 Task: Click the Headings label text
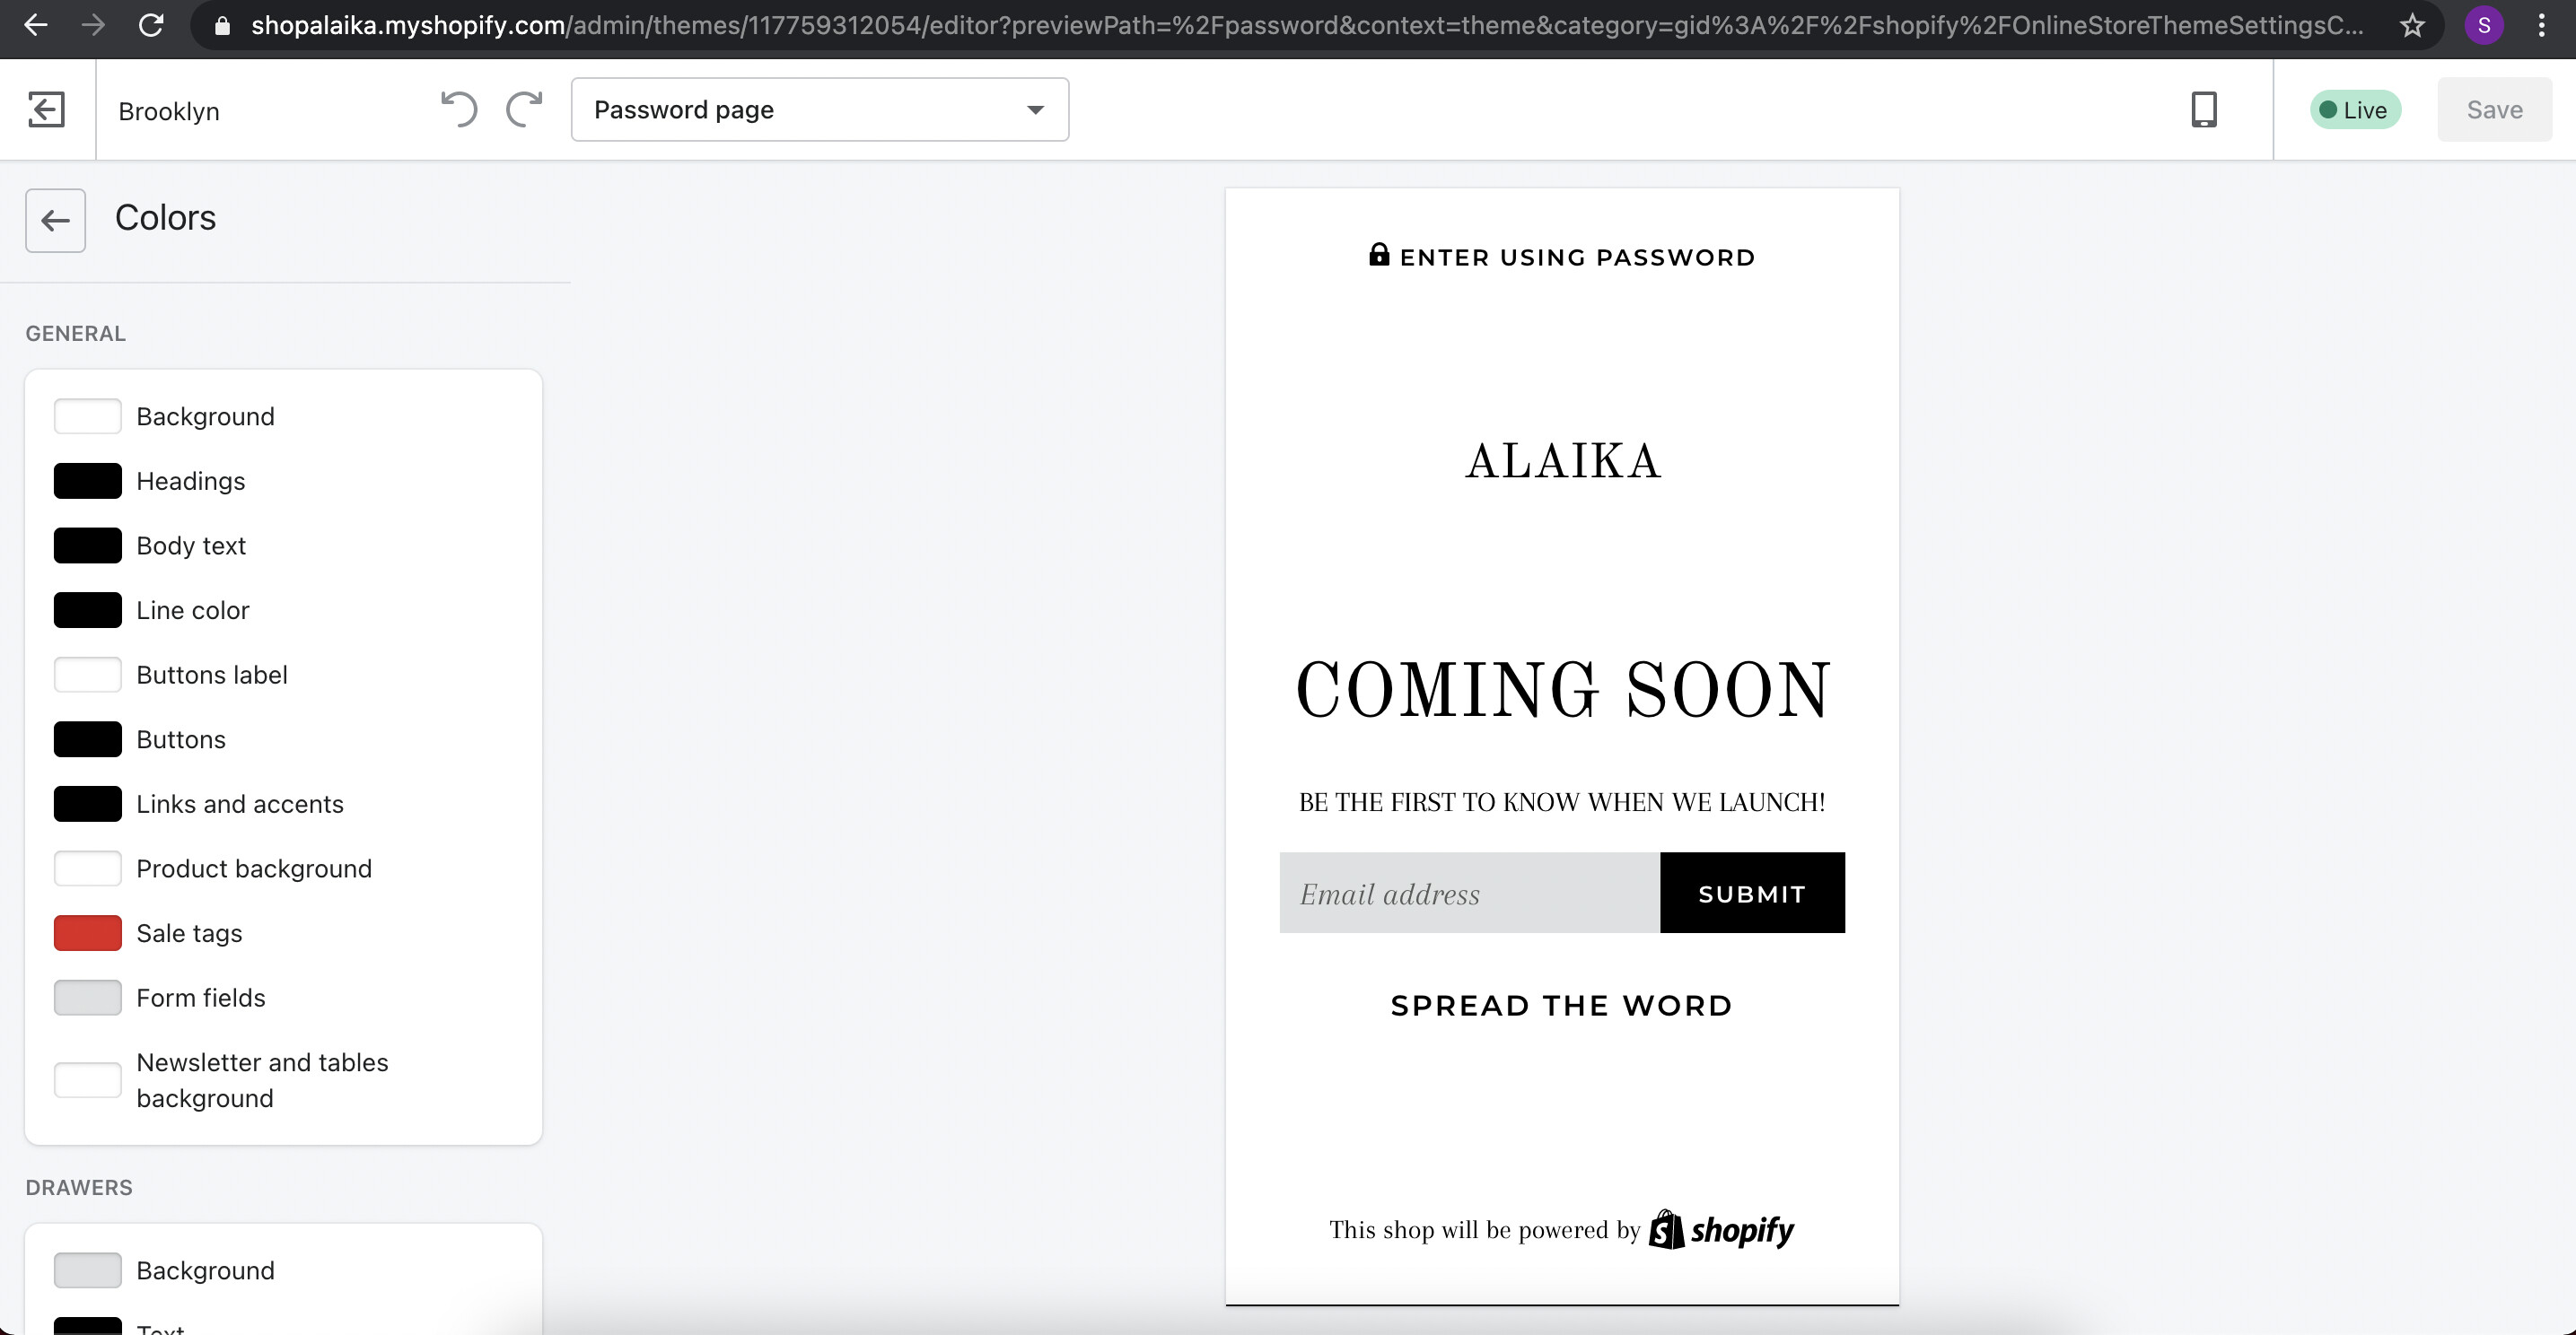191,482
